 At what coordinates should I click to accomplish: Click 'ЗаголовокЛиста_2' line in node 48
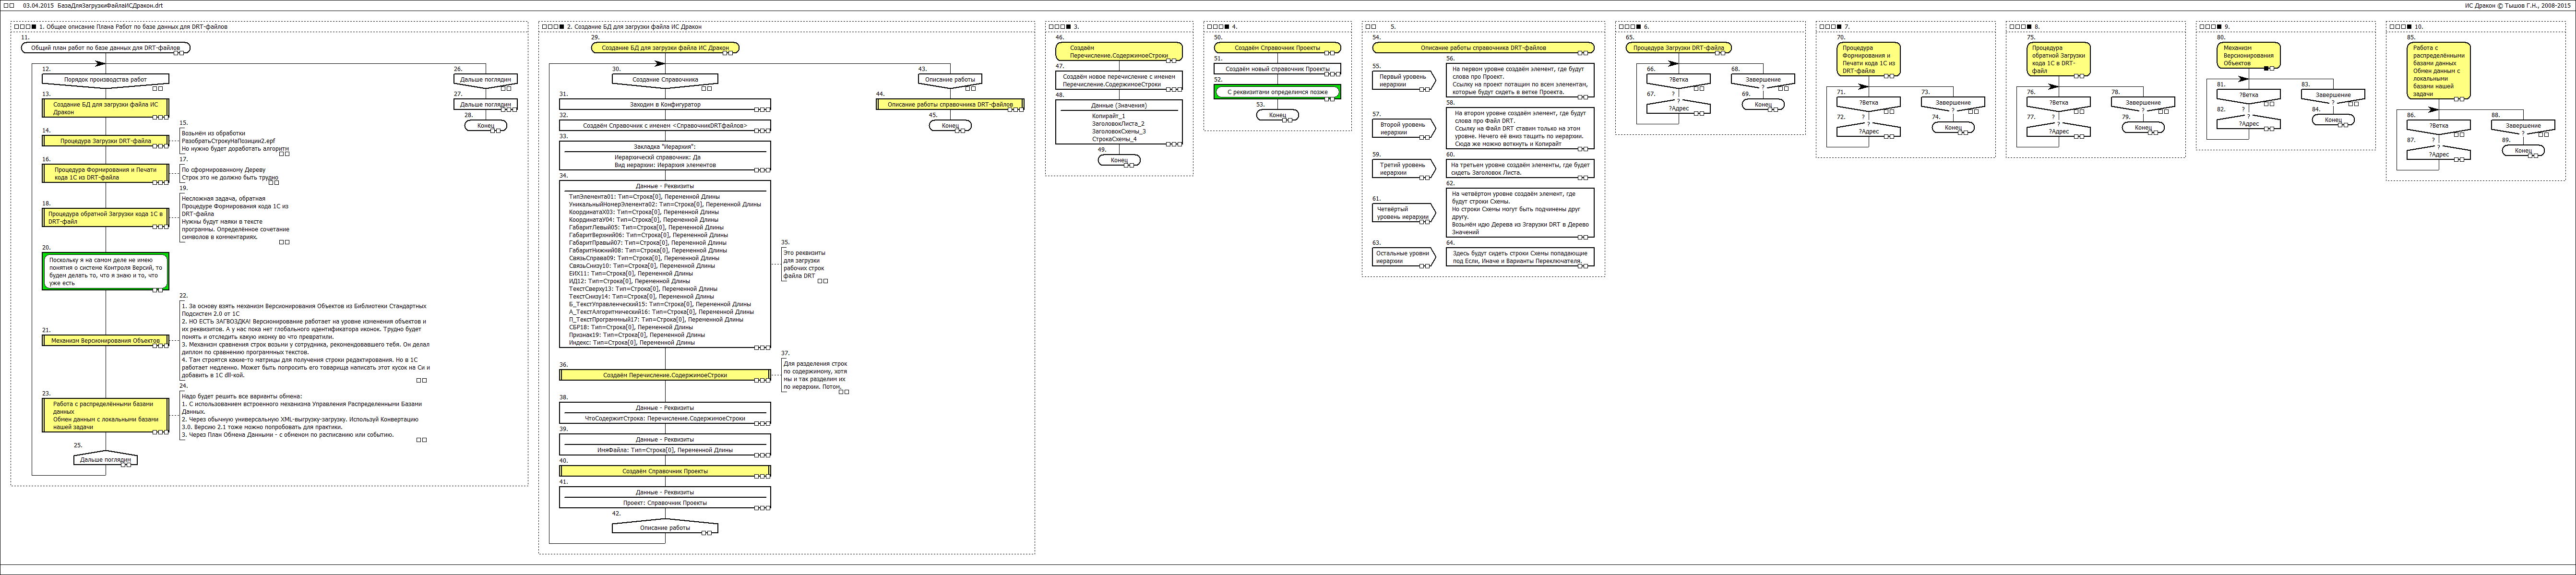tap(1118, 123)
